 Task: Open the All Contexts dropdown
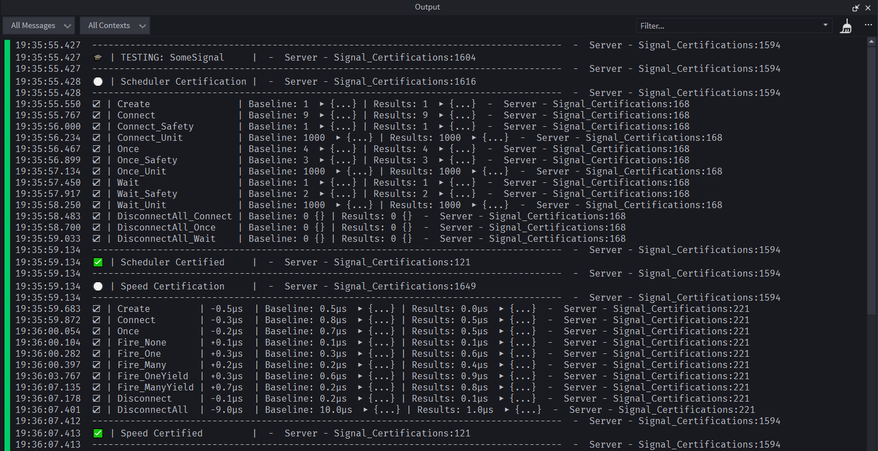pos(115,25)
